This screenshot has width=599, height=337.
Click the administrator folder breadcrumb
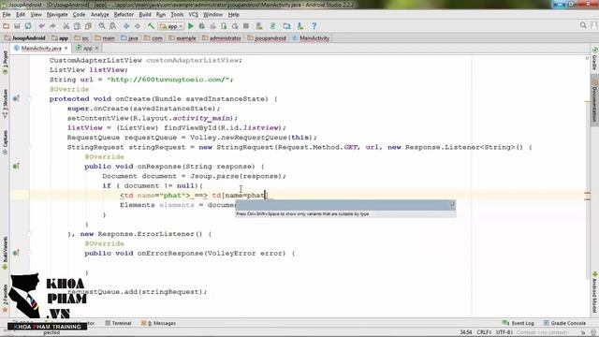[222, 38]
